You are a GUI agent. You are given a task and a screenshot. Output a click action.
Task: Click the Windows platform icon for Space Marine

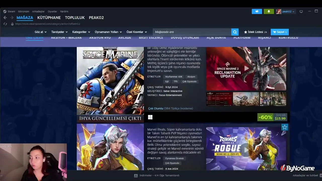(x=150, y=117)
